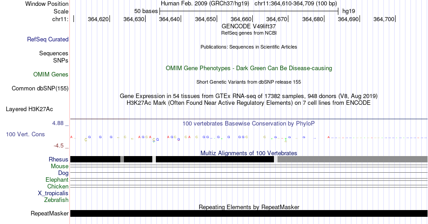The height and width of the screenshot is (224, 428).
Task: Click the 364,660 coordinate tick
Action: pos(241,19)
